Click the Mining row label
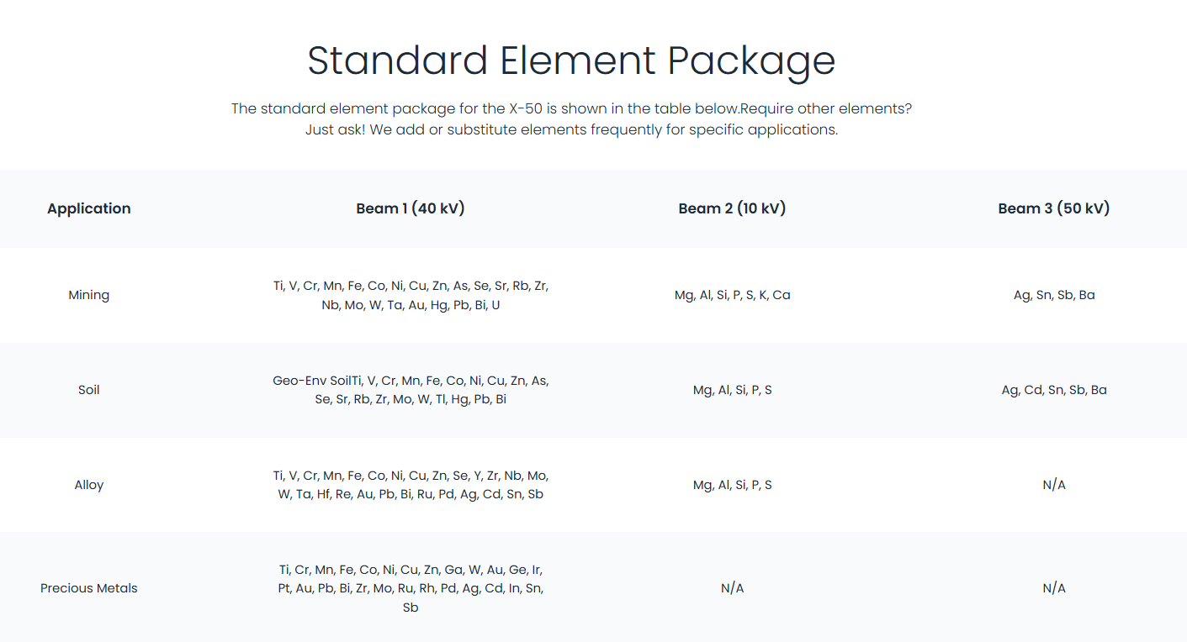The image size is (1187, 642). click(x=89, y=295)
